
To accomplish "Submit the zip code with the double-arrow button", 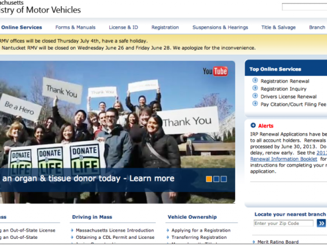I will point(321,223).
